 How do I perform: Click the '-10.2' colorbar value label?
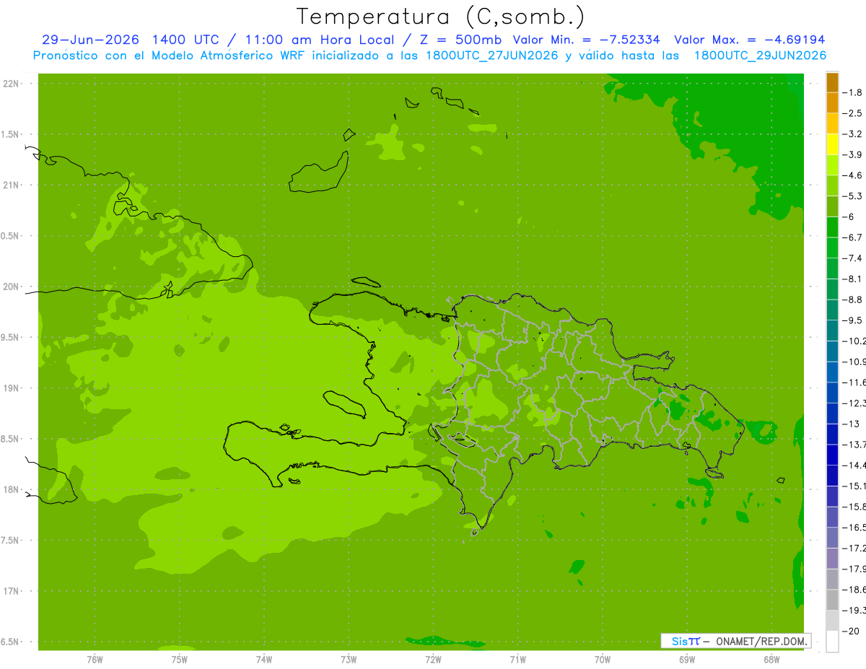pos(854,341)
